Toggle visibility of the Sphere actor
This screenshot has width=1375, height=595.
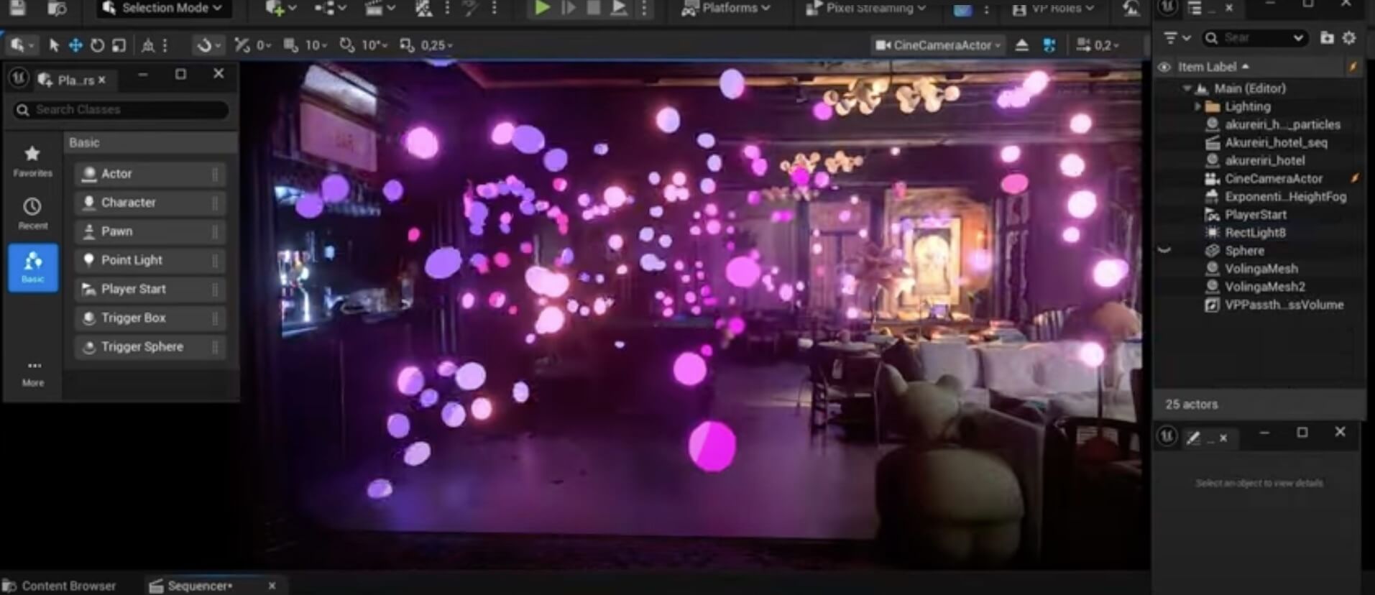1164,251
